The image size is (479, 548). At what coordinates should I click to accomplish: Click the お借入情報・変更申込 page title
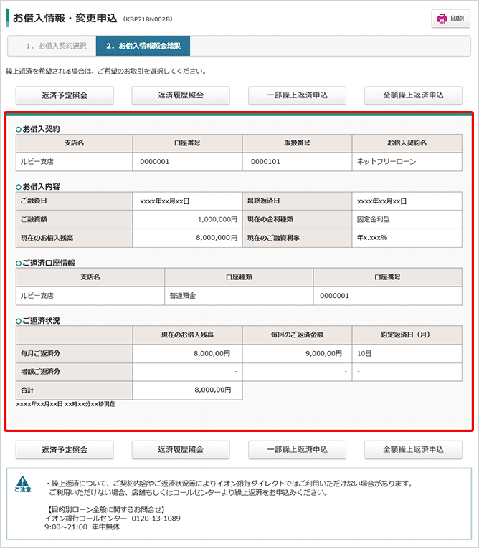coord(65,18)
